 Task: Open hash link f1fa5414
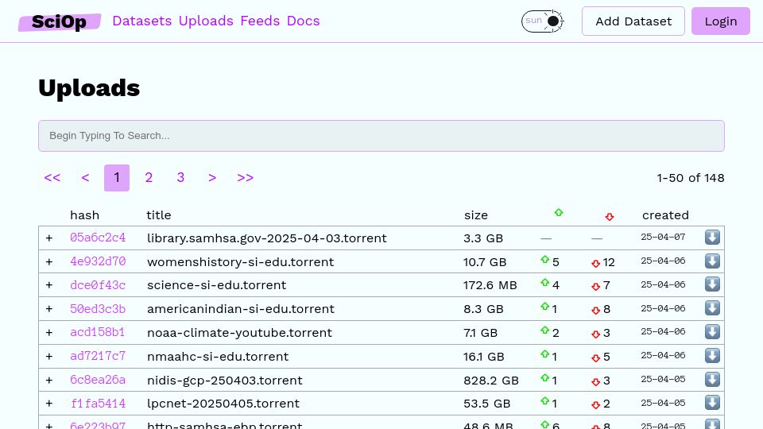coord(98,404)
